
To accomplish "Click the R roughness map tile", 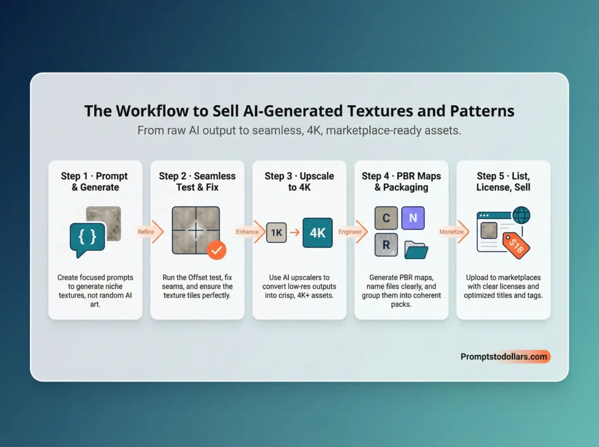I will point(386,245).
